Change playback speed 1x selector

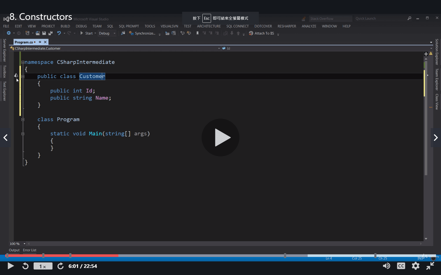(x=43, y=266)
